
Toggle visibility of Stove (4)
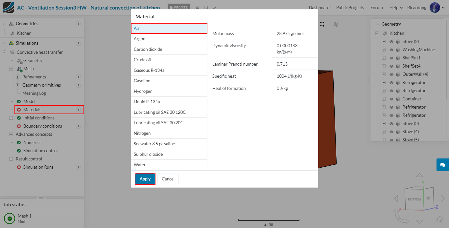[391, 132]
